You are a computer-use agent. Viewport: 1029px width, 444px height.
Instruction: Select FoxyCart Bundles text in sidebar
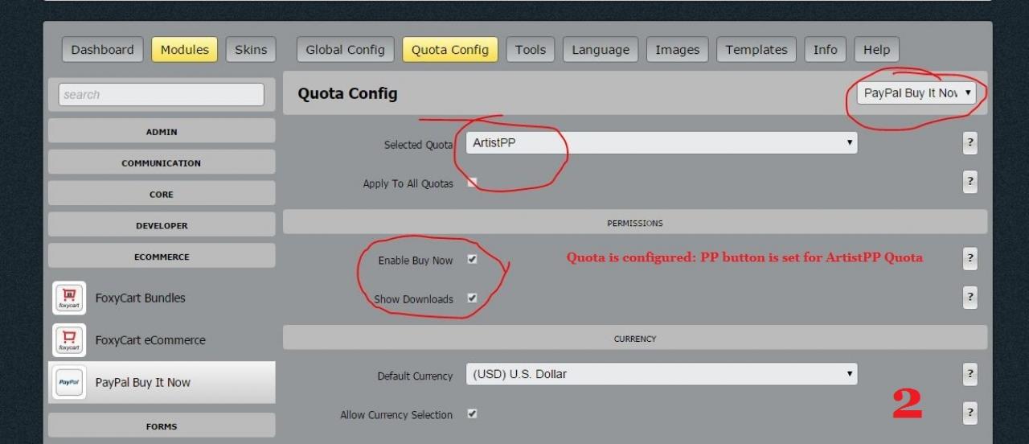[x=141, y=298]
